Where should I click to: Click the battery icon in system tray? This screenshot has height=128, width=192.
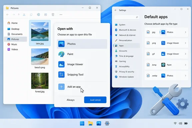[x=186, y=123]
